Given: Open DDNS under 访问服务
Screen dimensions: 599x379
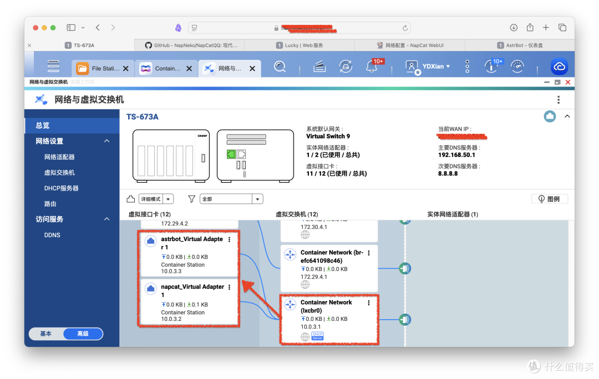Looking at the screenshot, I should click(52, 235).
